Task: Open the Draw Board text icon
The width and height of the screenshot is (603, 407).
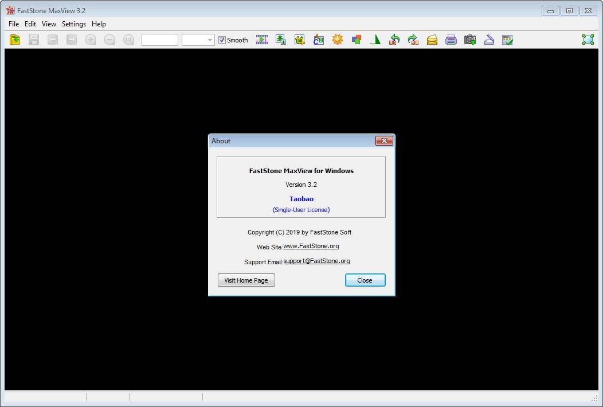Action: coord(319,40)
